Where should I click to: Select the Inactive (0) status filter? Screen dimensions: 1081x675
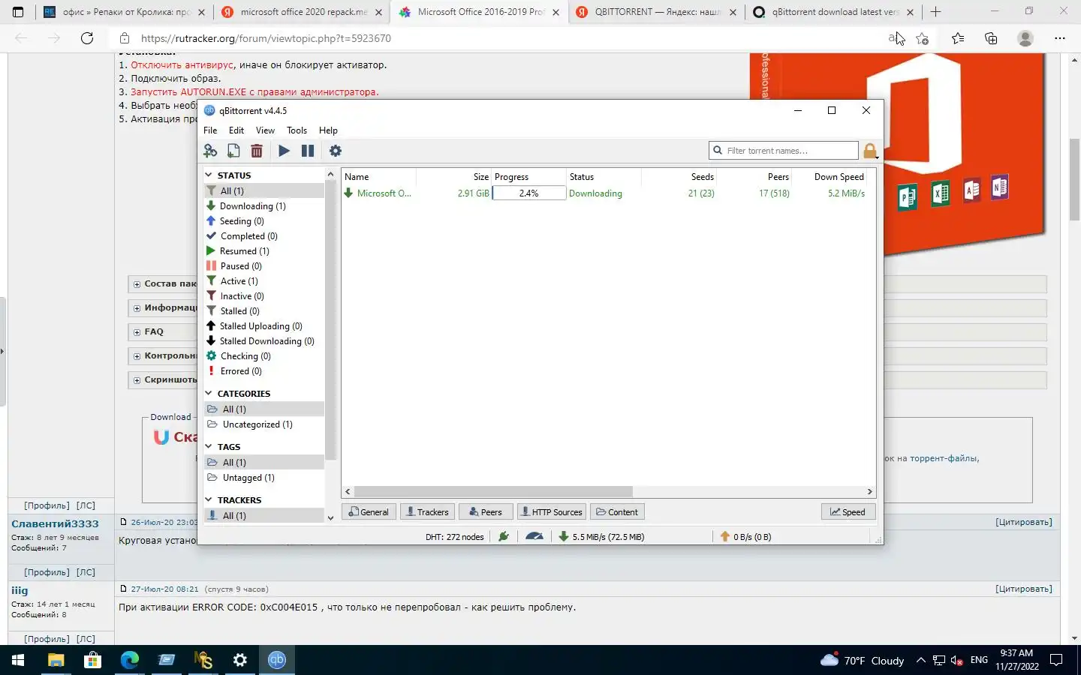(x=242, y=296)
